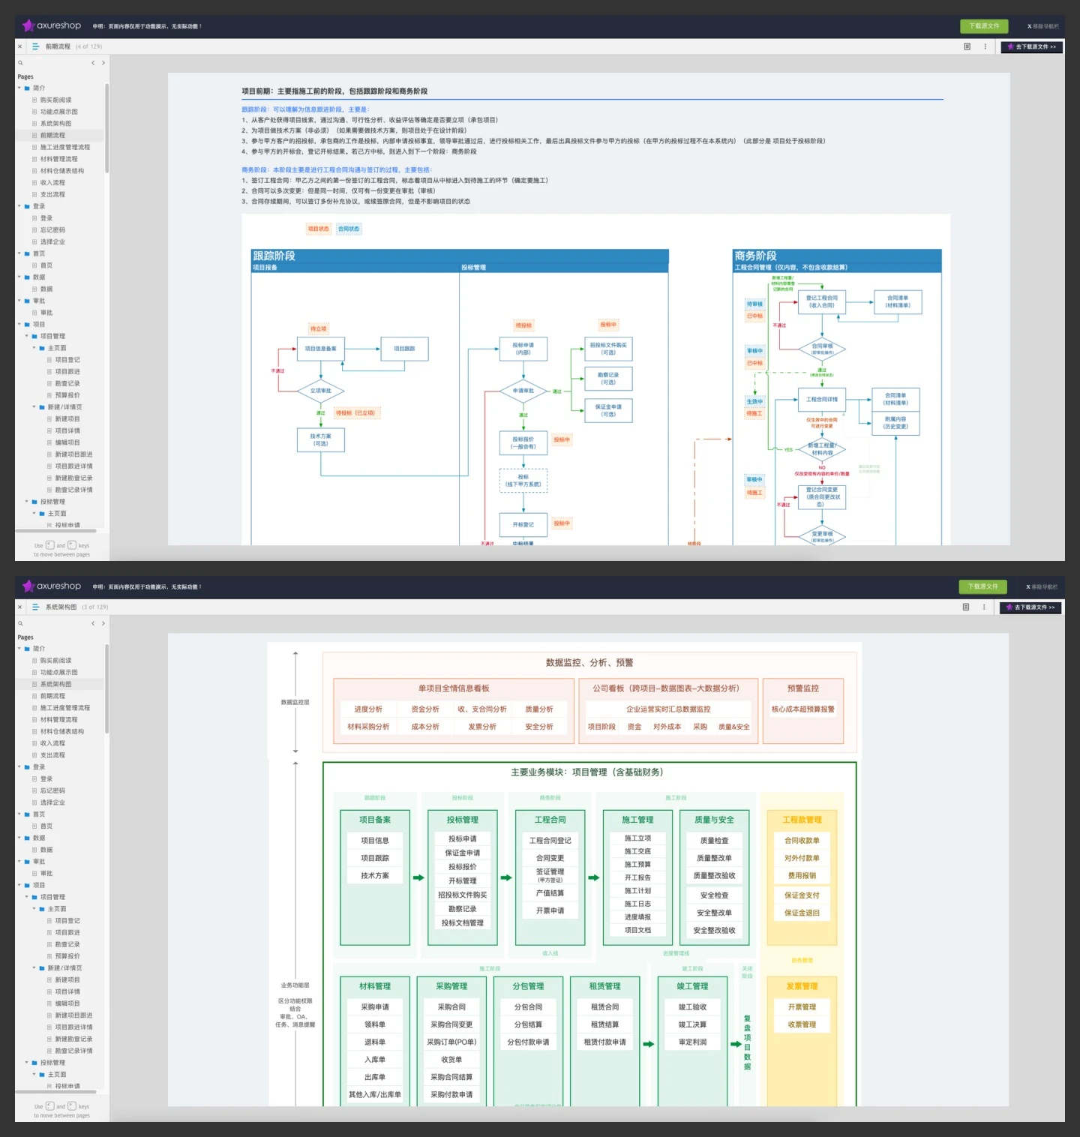This screenshot has height=1137, width=1080.
Task: Open the notes icon in 前期流程 window toolbar
Action: 967,46
